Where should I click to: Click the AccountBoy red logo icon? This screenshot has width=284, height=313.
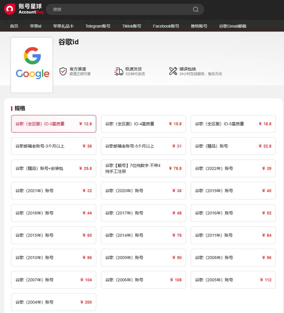10,9
